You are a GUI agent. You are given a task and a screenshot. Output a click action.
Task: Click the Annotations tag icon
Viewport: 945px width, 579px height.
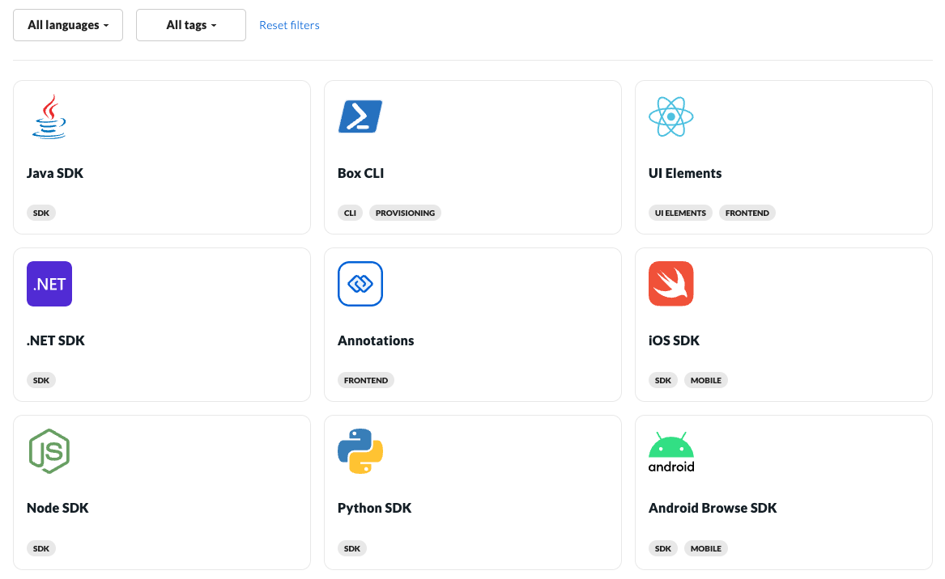pyautogui.click(x=360, y=284)
